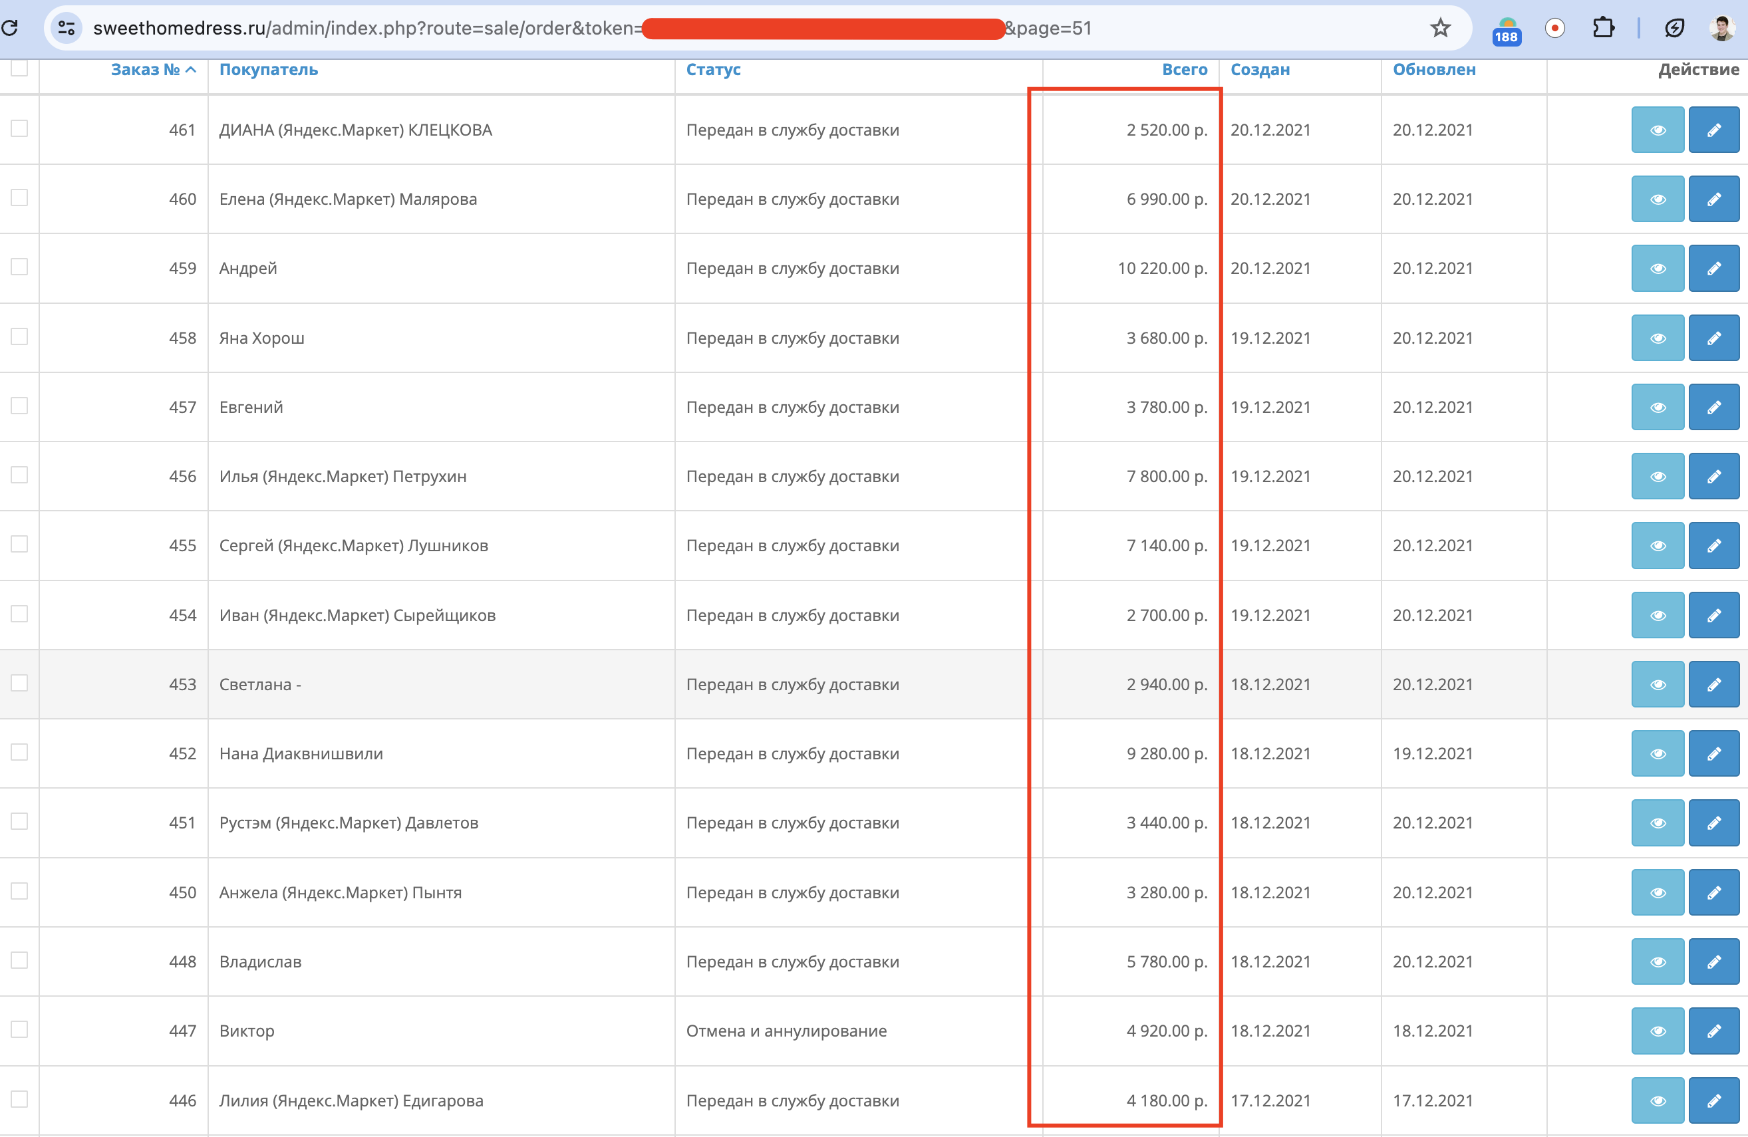Check the checkbox for order 459
This screenshot has height=1137, width=1748.
(x=19, y=267)
